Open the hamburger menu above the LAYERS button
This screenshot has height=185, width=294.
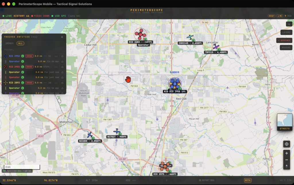pyautogui.click(x=289, y=24)
